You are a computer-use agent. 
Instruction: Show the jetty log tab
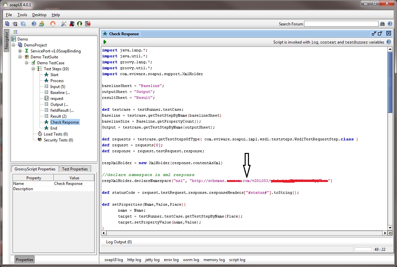152,260
